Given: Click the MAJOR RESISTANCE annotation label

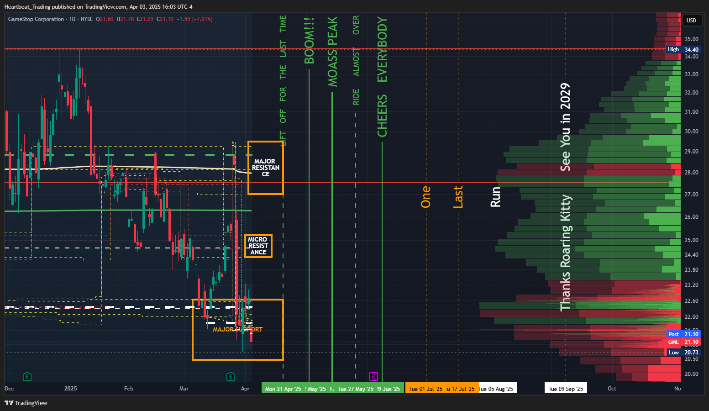Looking at the screenshot, I should coord(265,168).
